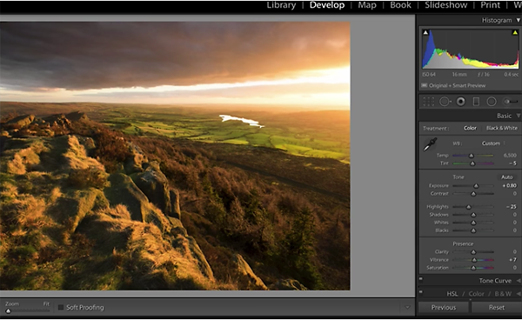Click the 'Fit' zoom label
The image size is (522, 320).
click(x=46, y=303)
